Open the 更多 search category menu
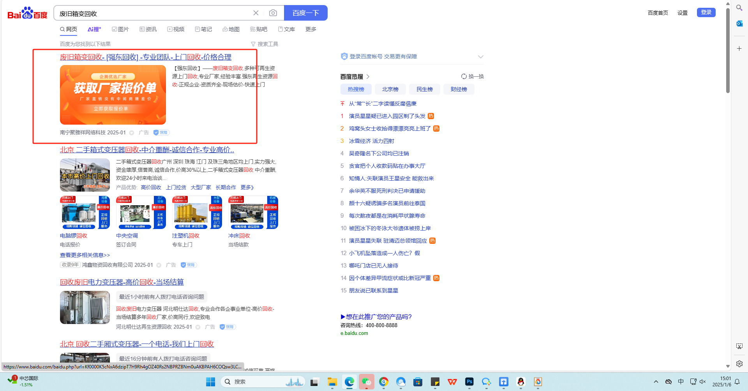This screenshot has height=391, width=748. [311, 29]
